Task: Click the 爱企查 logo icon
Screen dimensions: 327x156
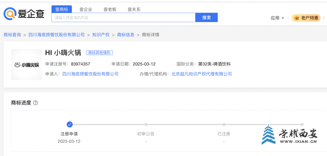Action: (x=10, y=14)
